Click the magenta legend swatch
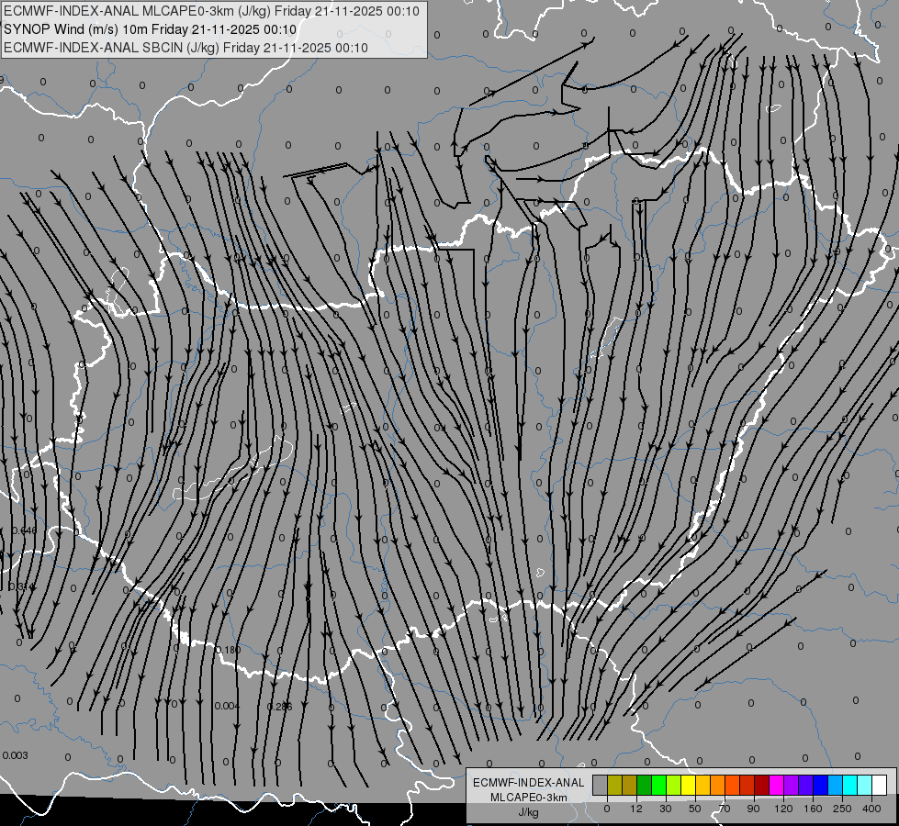The image size is (899, 826). [x=776, y=786]
